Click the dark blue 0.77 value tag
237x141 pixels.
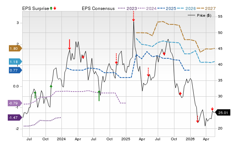click(16, 70)
